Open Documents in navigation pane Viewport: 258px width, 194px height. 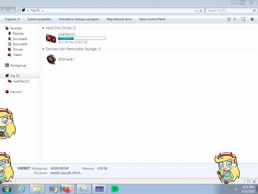point(20,44)
